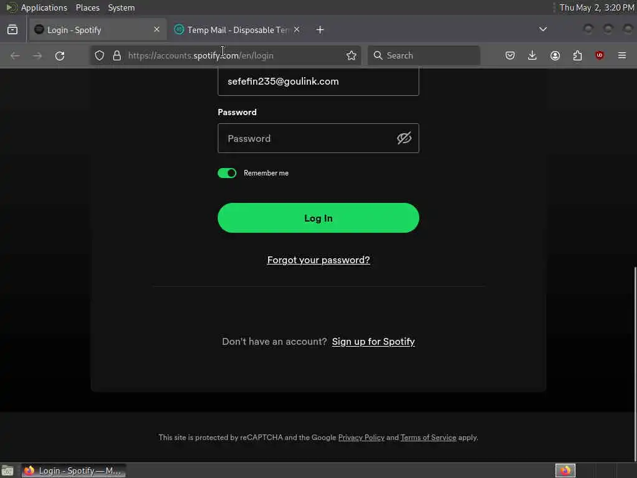
Task: Open a new browser tab
Action: [x=320, y=30]
